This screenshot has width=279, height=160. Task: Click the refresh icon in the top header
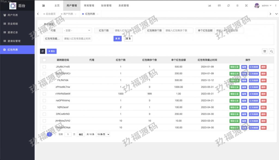tap(228, 5)
